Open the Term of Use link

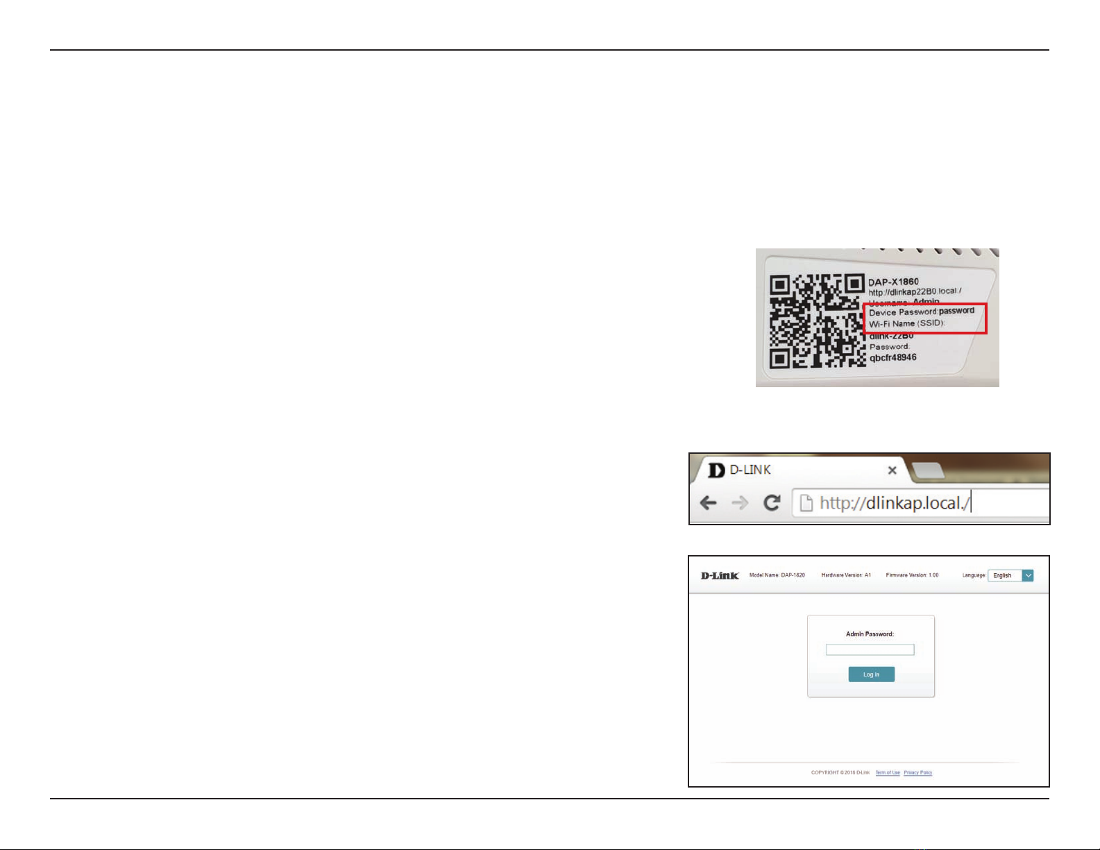coord(888,772)
